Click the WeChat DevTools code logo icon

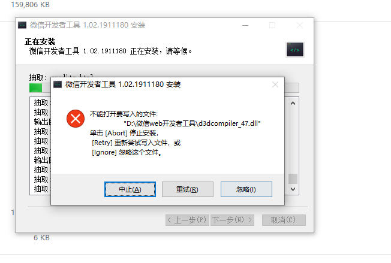pyautogui.click(x=294, y=50)
